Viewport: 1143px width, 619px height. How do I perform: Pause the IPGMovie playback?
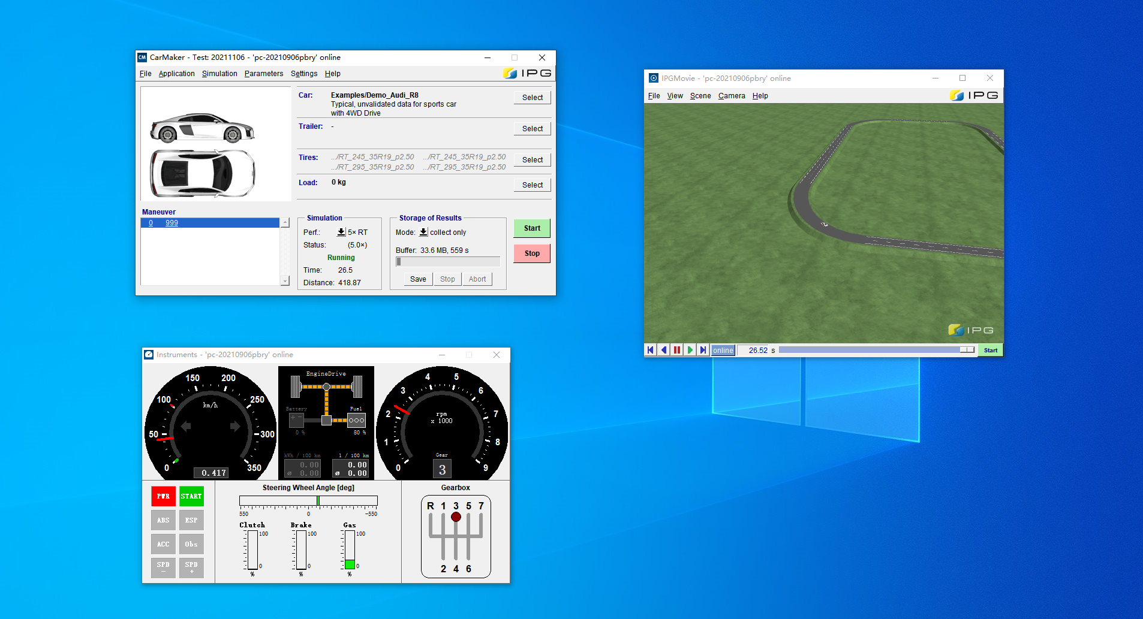pyautogui.click(x=677, y=350)
